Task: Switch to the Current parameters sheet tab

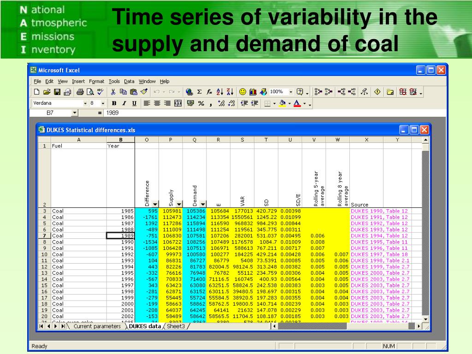Action: pos(97,326)
